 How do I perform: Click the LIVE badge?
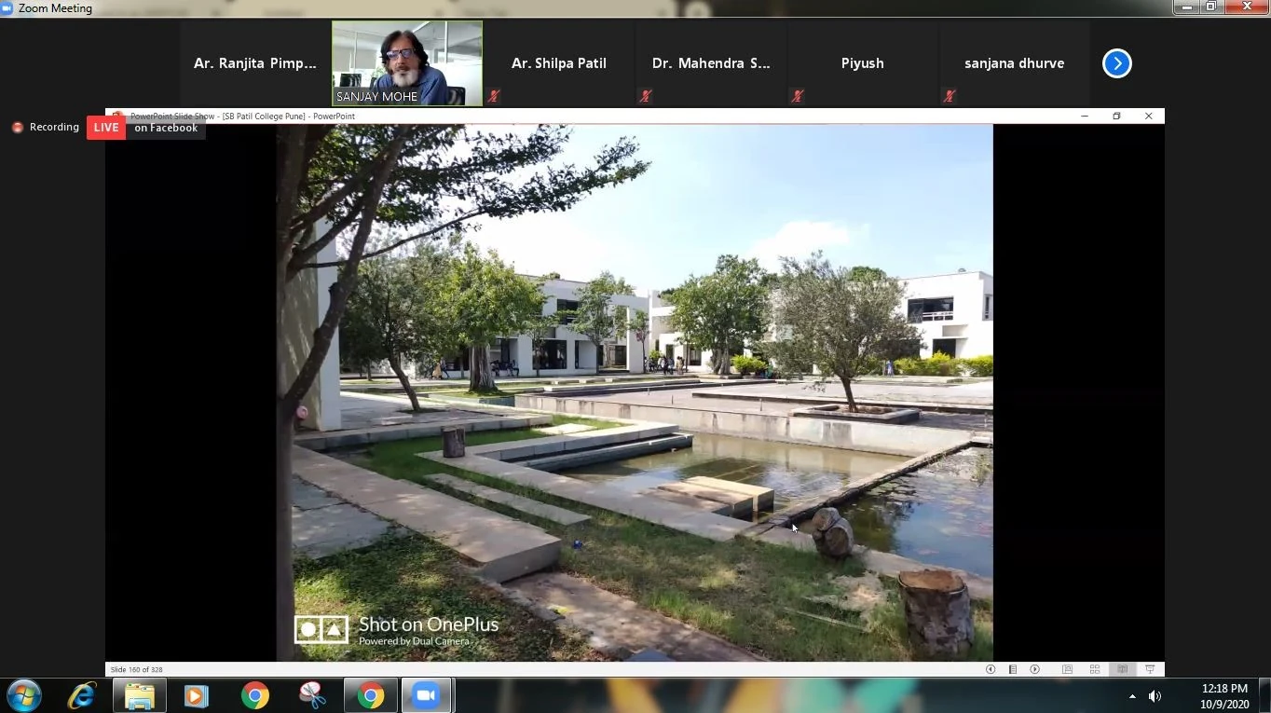click(106, 128)
